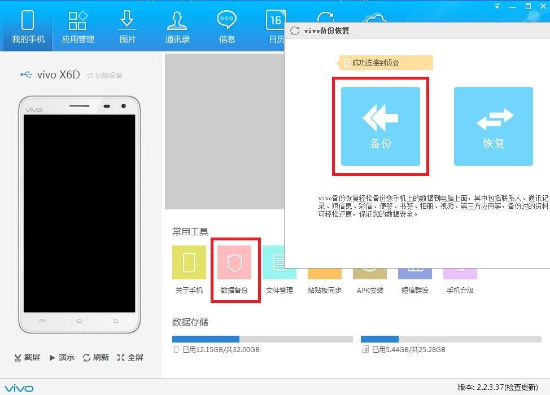
Task: Open the APK安装 tool
Action: (370, 282)
